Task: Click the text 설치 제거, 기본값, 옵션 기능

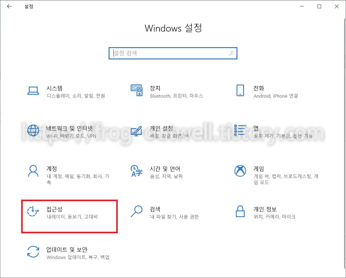Action: (x=283, y=136)
